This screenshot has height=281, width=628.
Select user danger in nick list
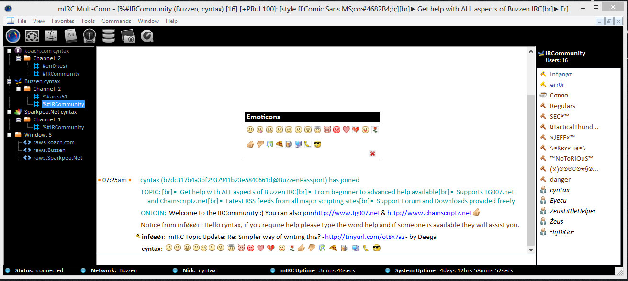560,179
